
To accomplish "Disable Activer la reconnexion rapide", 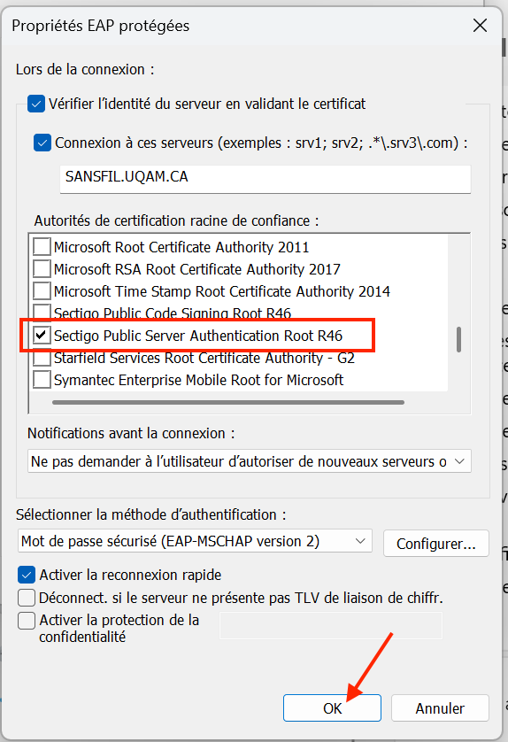I will pos(27,575).
